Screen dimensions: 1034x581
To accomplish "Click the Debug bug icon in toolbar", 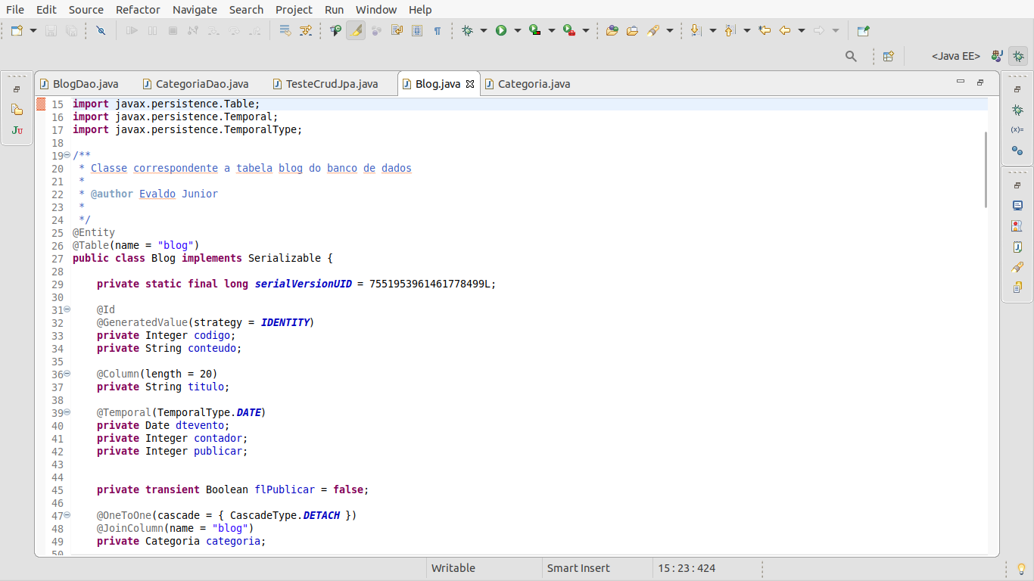I will click(x=468, y=31).
